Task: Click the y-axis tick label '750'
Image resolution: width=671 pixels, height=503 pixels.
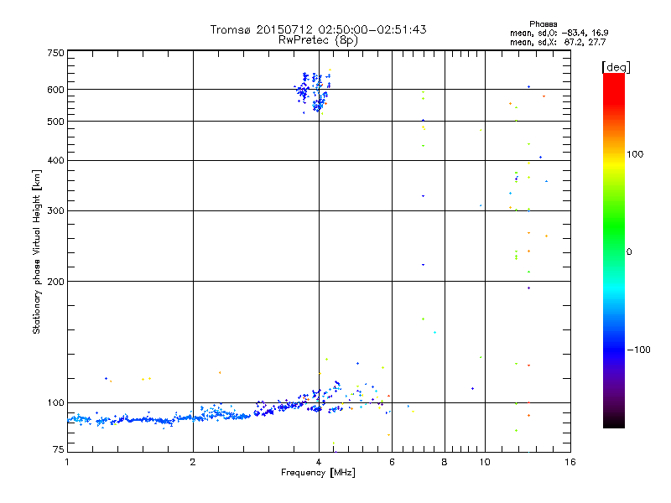Action: (x=55, y=53)
